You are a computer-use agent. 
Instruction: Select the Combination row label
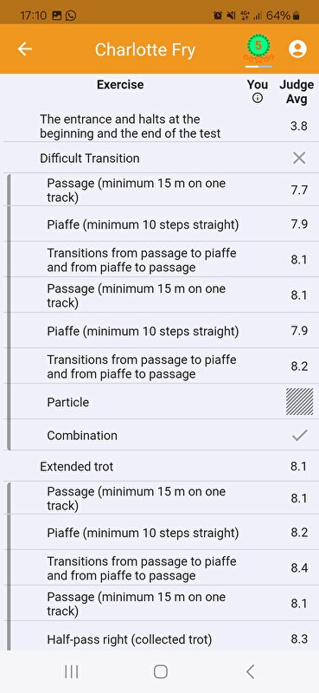tap(82, 436)
